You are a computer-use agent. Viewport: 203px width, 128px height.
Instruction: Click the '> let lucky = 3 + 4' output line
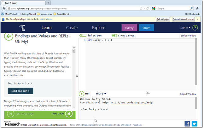(94, 109)
